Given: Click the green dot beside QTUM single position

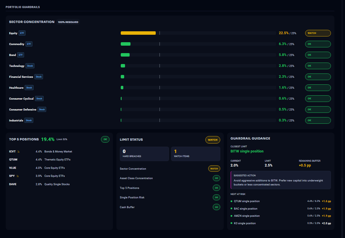Looking at the screenshot, I should [x=231, y=201].
